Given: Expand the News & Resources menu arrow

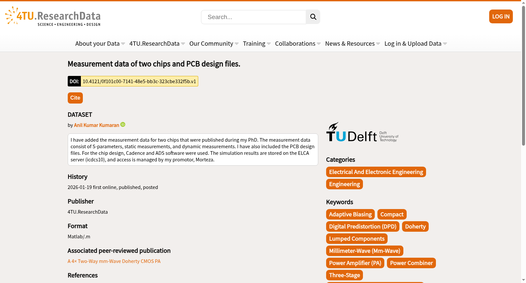Looking at the screenshot, I should pos(378,44).
